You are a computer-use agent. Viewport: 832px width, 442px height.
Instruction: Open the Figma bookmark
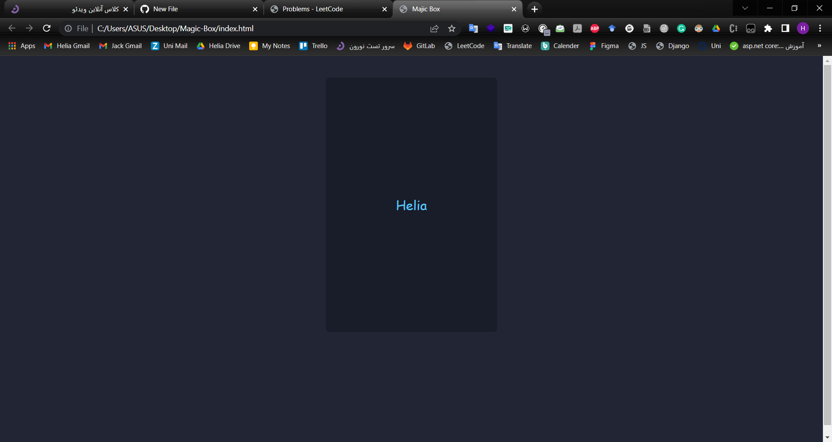coord(604,46)
